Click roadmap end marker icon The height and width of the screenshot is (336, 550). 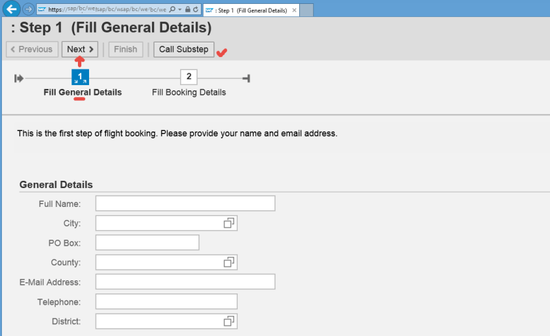pyautogui.click(x=246, y=79)
